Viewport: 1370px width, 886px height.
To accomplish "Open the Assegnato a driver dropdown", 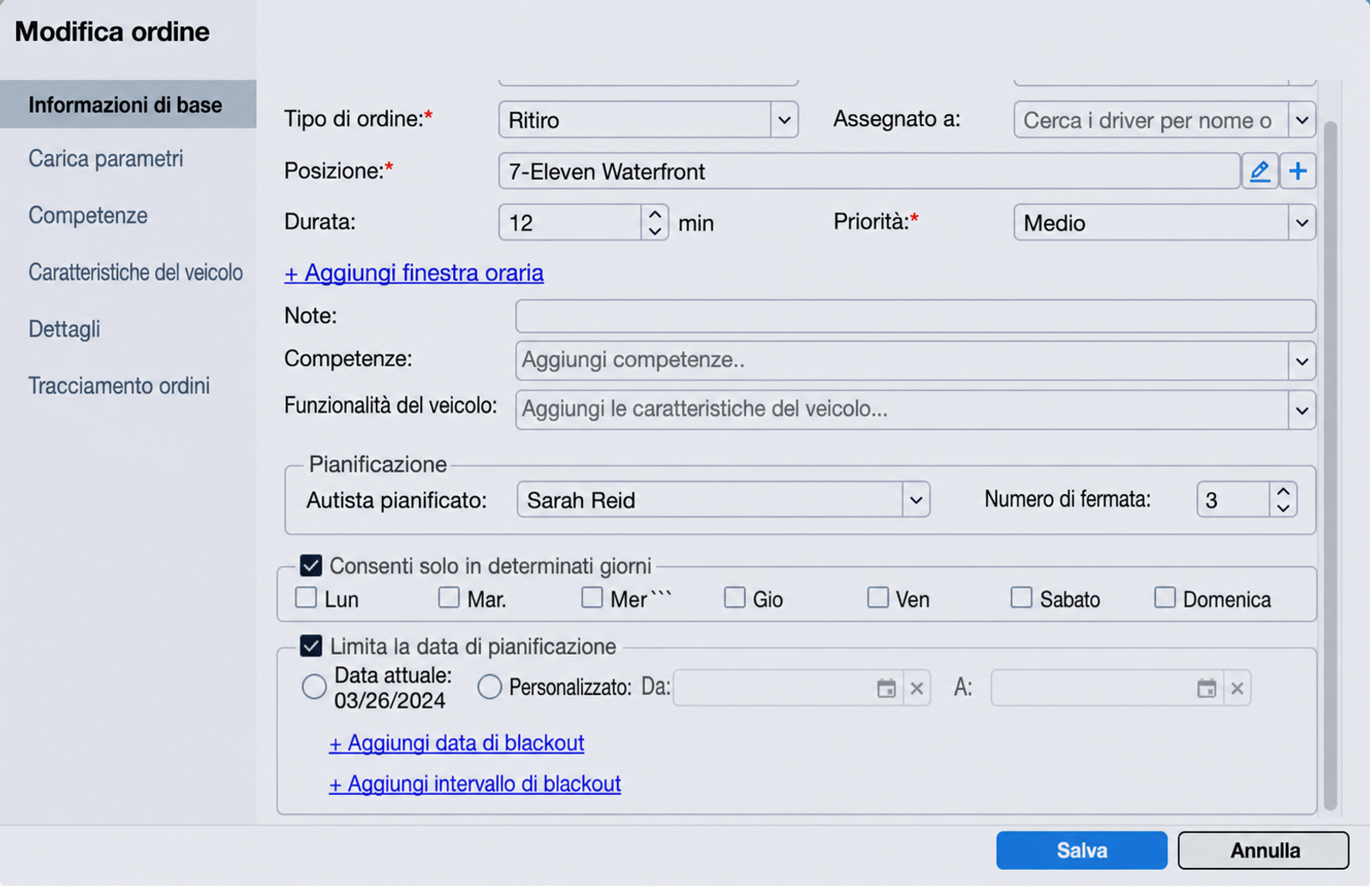I will (x=1301, y=120).
